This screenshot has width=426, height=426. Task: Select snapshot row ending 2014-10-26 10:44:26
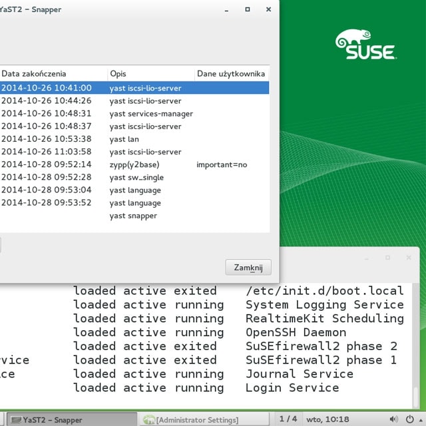[134, 101]
